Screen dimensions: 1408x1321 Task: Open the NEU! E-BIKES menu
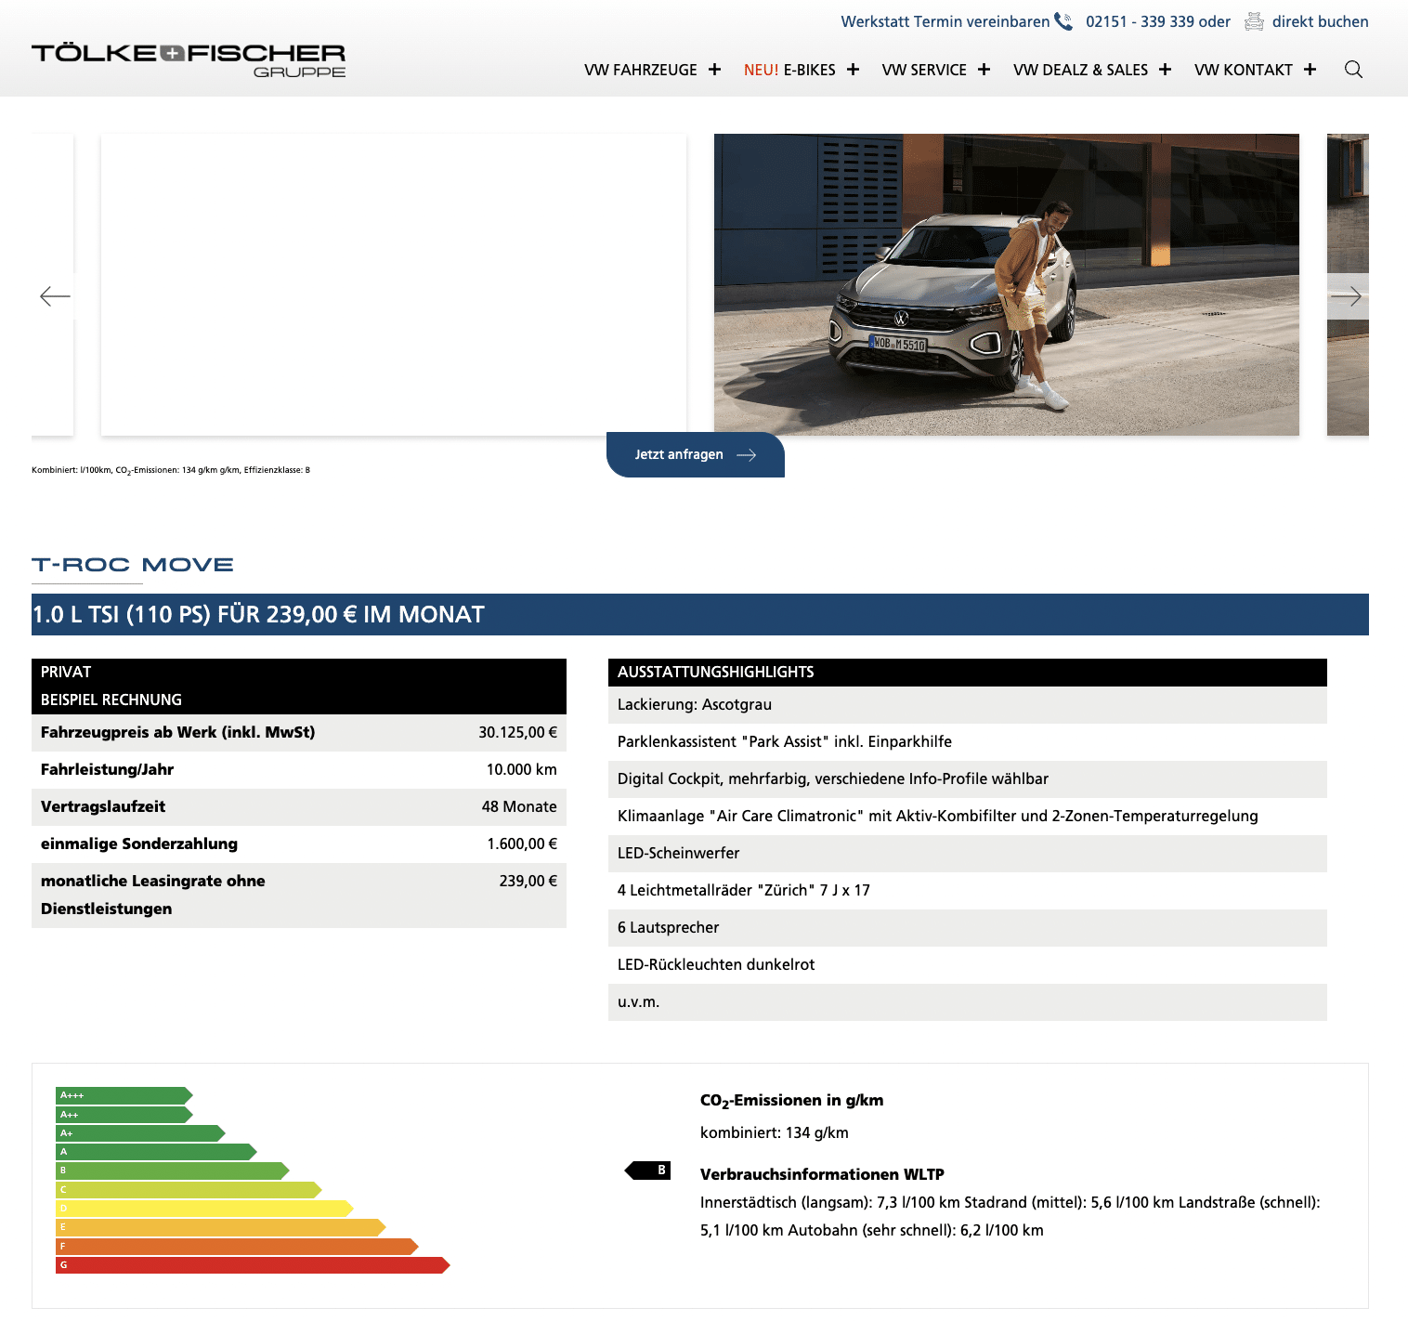(x=789, y=70)
